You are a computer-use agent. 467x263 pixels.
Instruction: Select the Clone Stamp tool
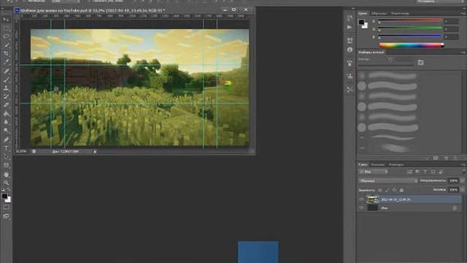(x=6, y=88)
